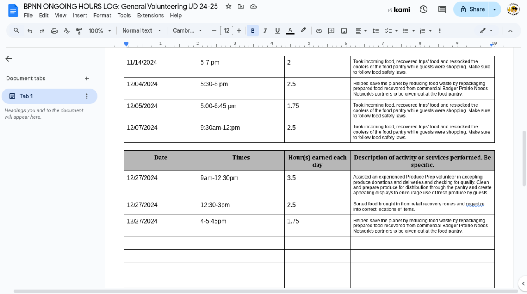View cloud save status
The width and height of the screenshot is (527, 294).
pyautogui.click(x=253, y=6)
